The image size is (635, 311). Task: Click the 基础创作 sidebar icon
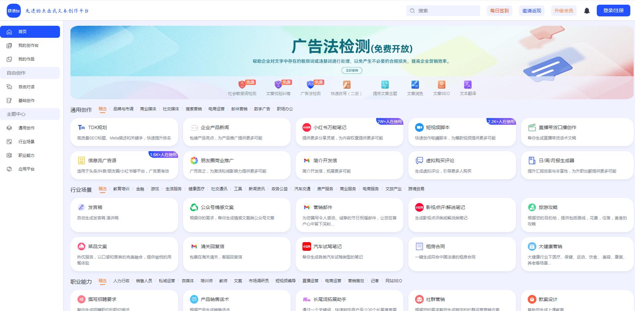[x=9, y=101]
